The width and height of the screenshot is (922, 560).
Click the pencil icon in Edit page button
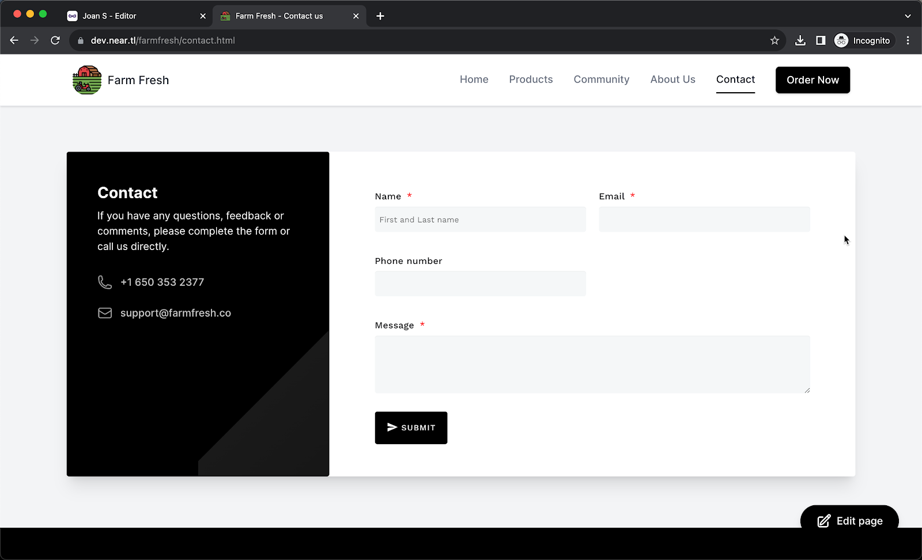[x=823, y=521]
